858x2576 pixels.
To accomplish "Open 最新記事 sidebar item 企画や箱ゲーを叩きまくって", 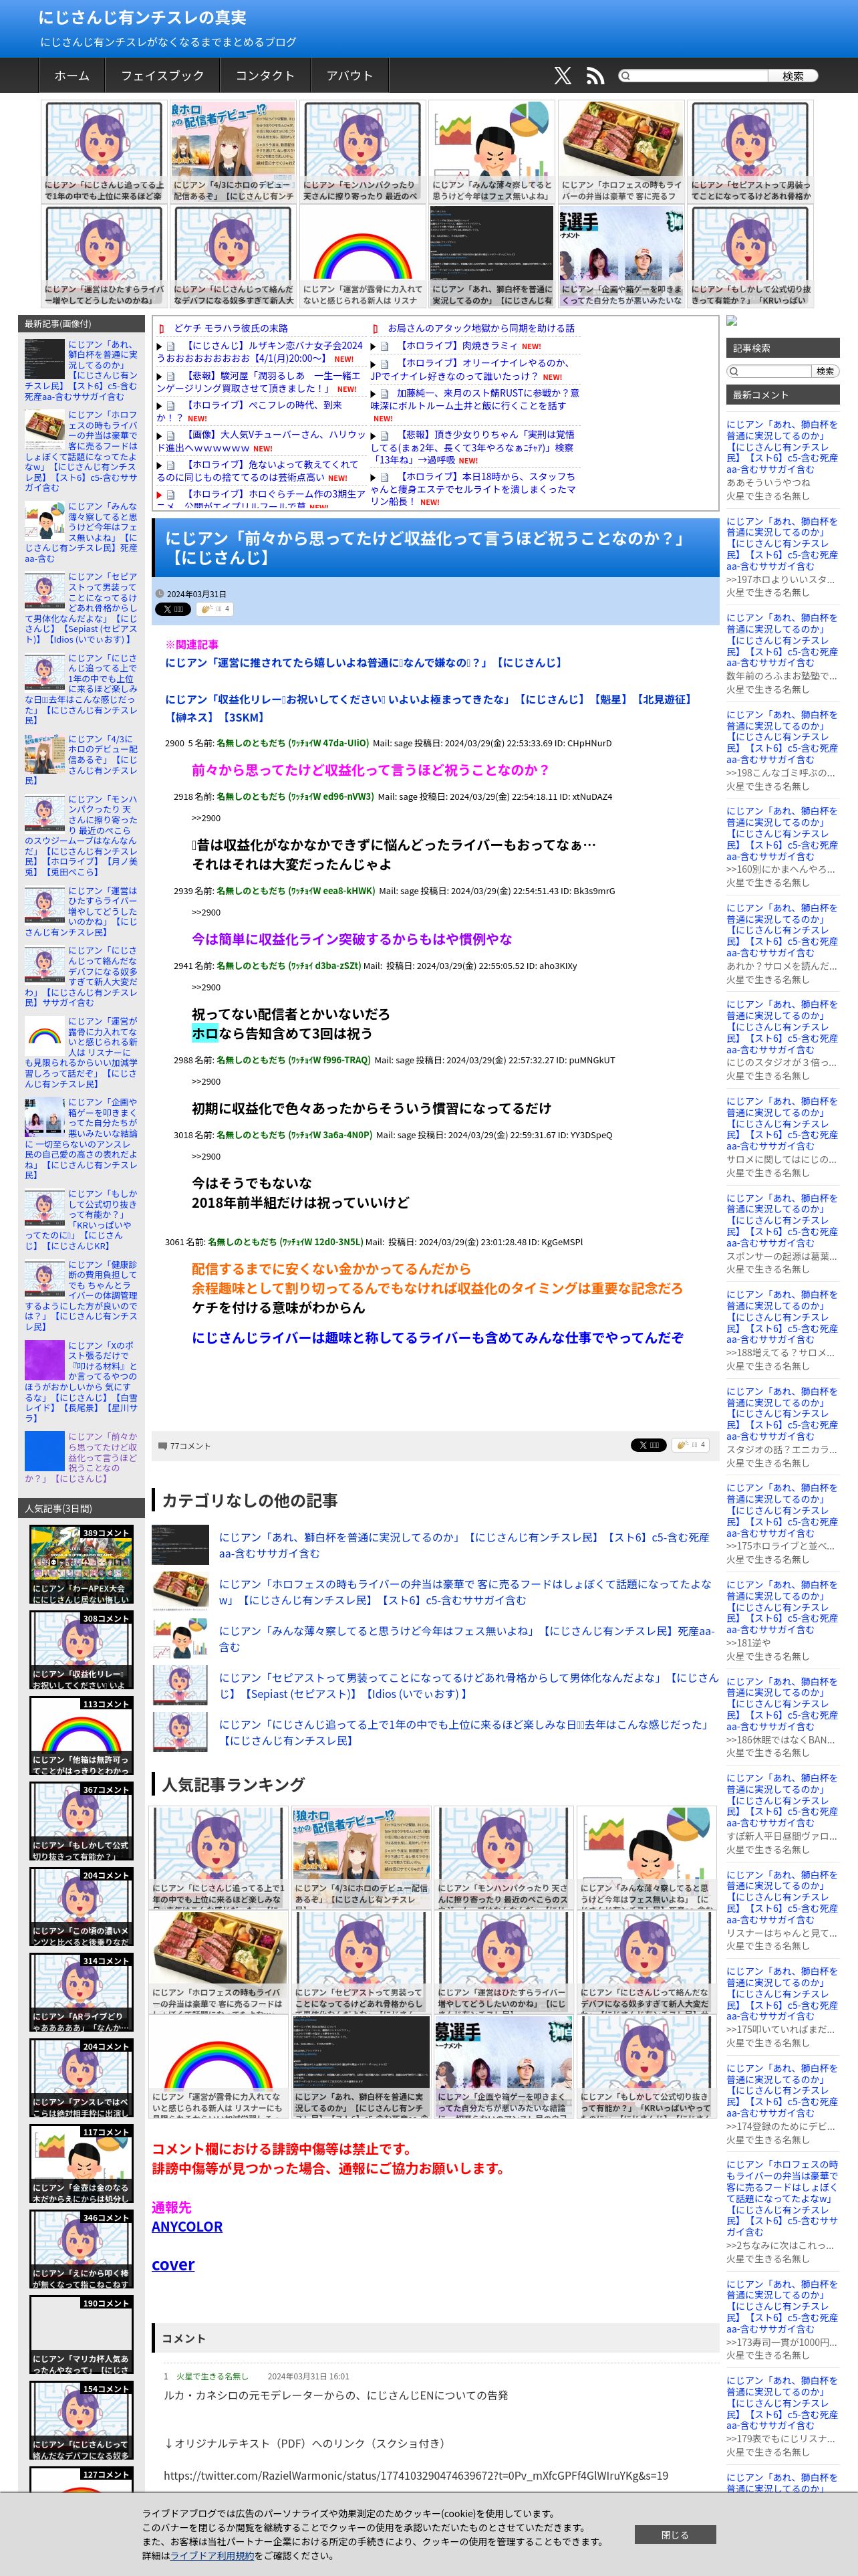I will coord(82,1138).
